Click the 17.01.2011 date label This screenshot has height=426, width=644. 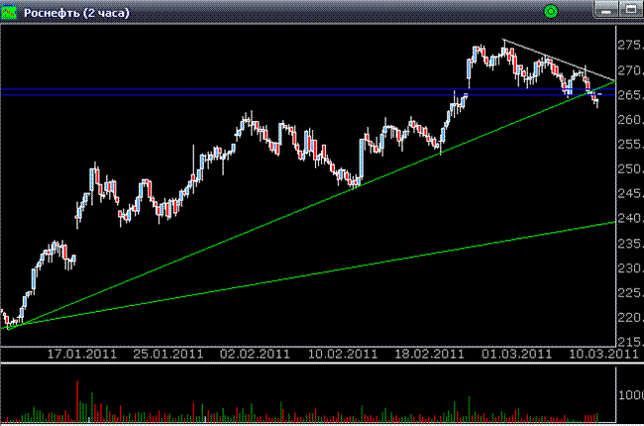point(82,354)
